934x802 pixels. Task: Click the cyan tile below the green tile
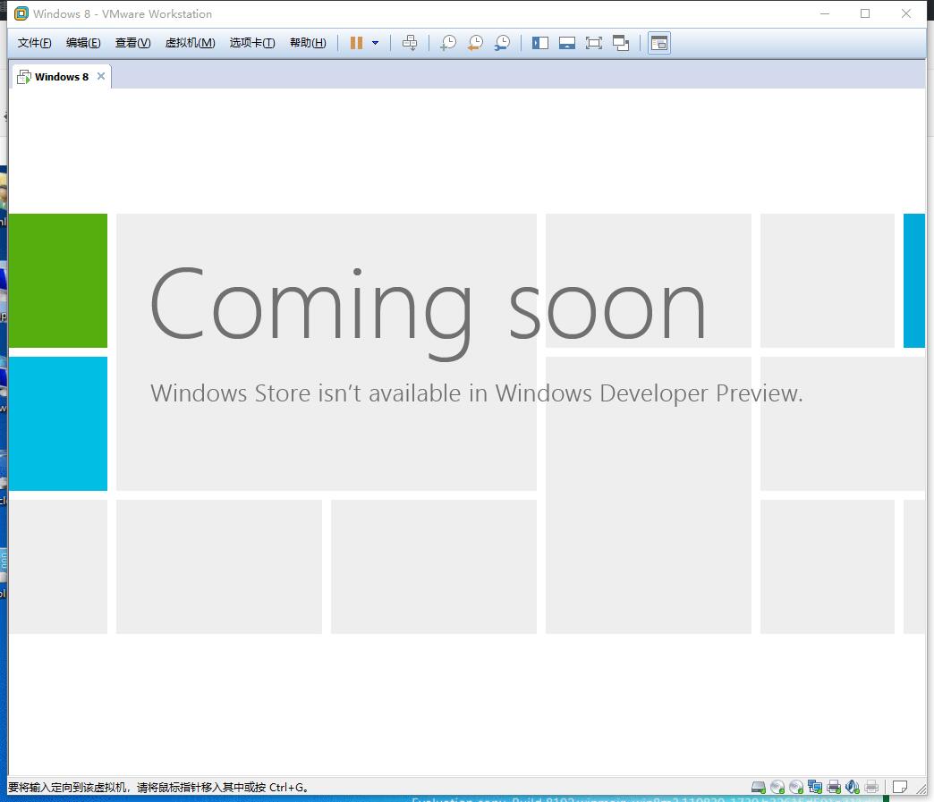tap(58, 424)
